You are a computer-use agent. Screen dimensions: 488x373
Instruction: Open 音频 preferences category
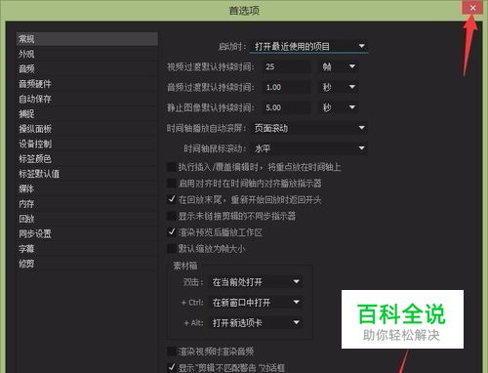[x=87, y=68]
